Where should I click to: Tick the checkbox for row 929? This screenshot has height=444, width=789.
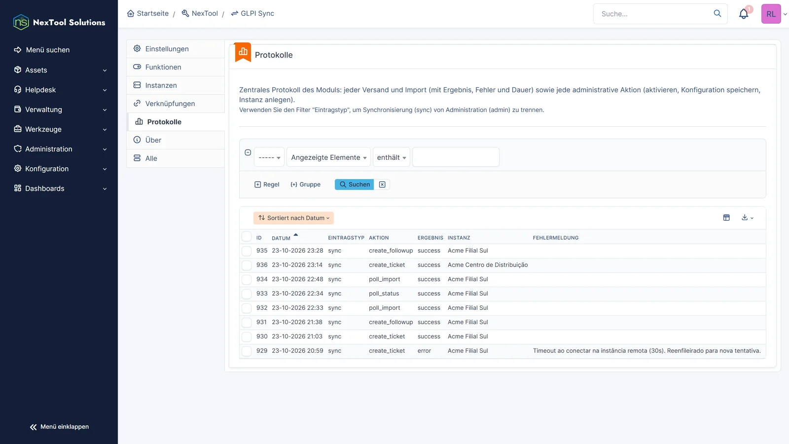pyautogui.click(x=247, y=351)
